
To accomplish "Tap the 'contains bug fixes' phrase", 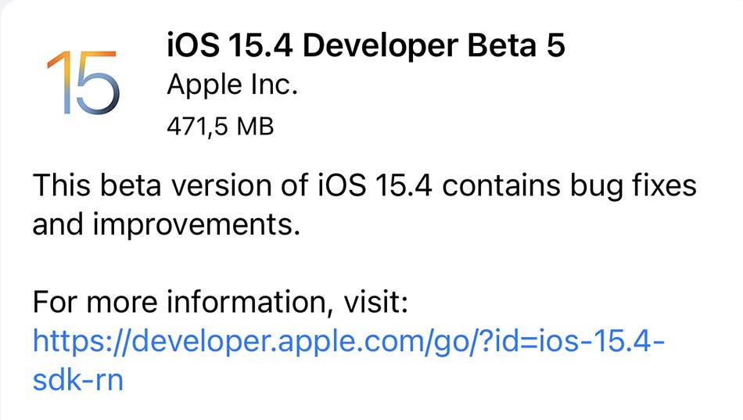I will click(569, 186).
